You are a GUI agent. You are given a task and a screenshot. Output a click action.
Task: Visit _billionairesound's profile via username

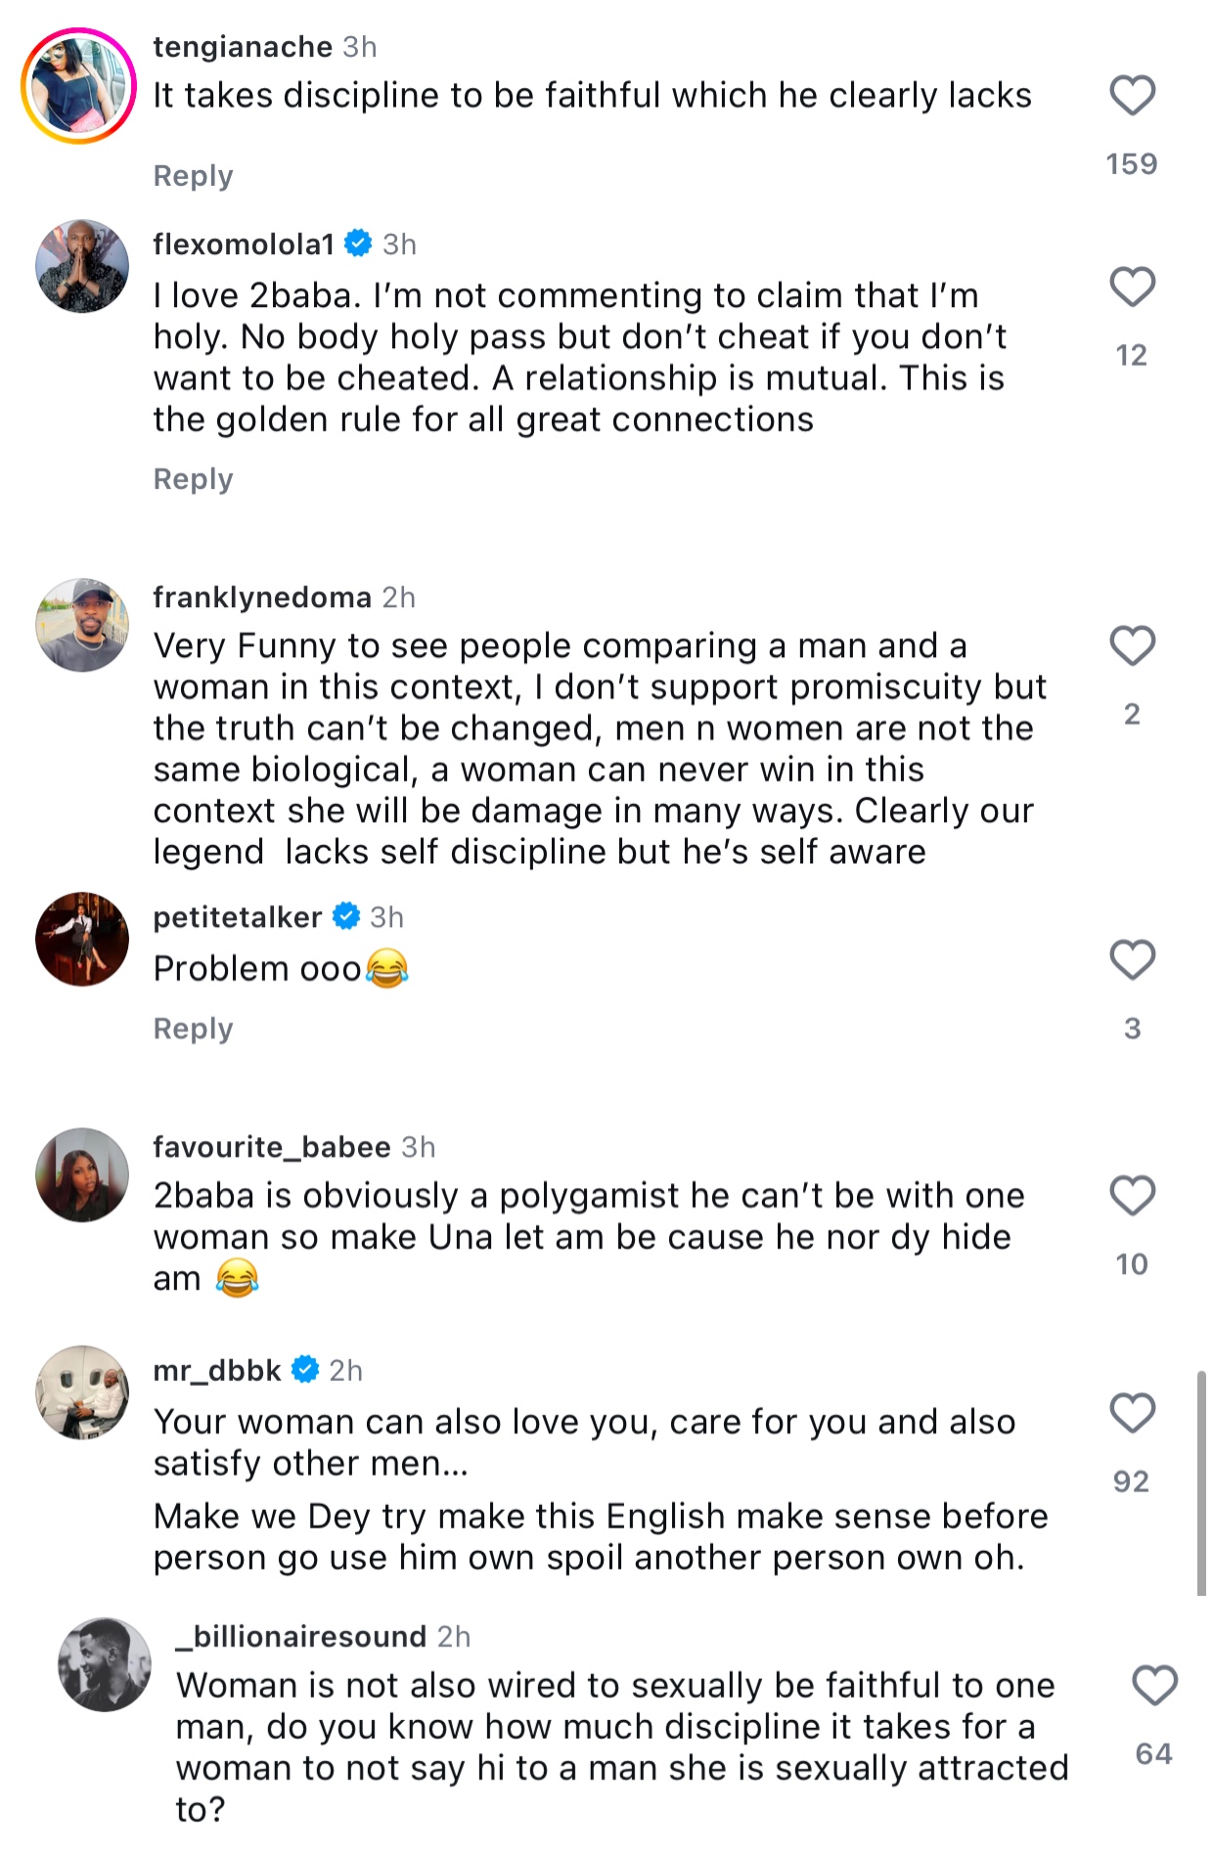click(x=301, y=1636)
